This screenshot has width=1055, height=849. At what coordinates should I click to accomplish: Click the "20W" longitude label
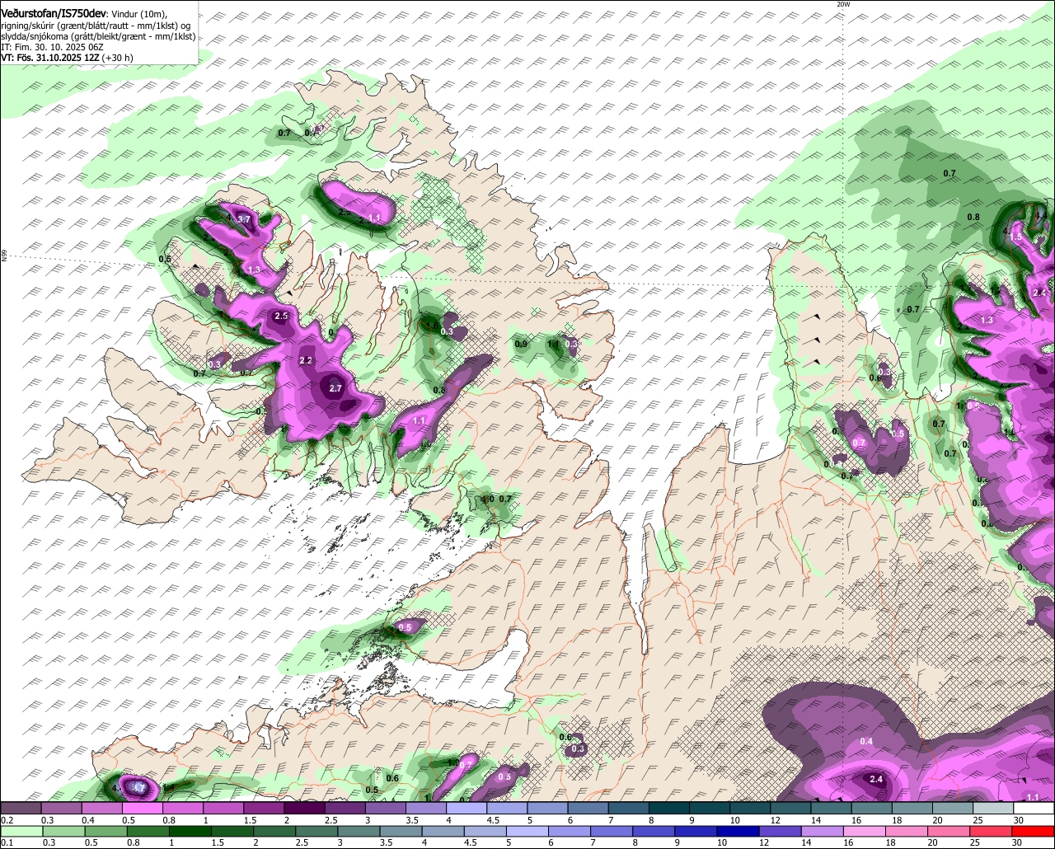click(842, 4)
